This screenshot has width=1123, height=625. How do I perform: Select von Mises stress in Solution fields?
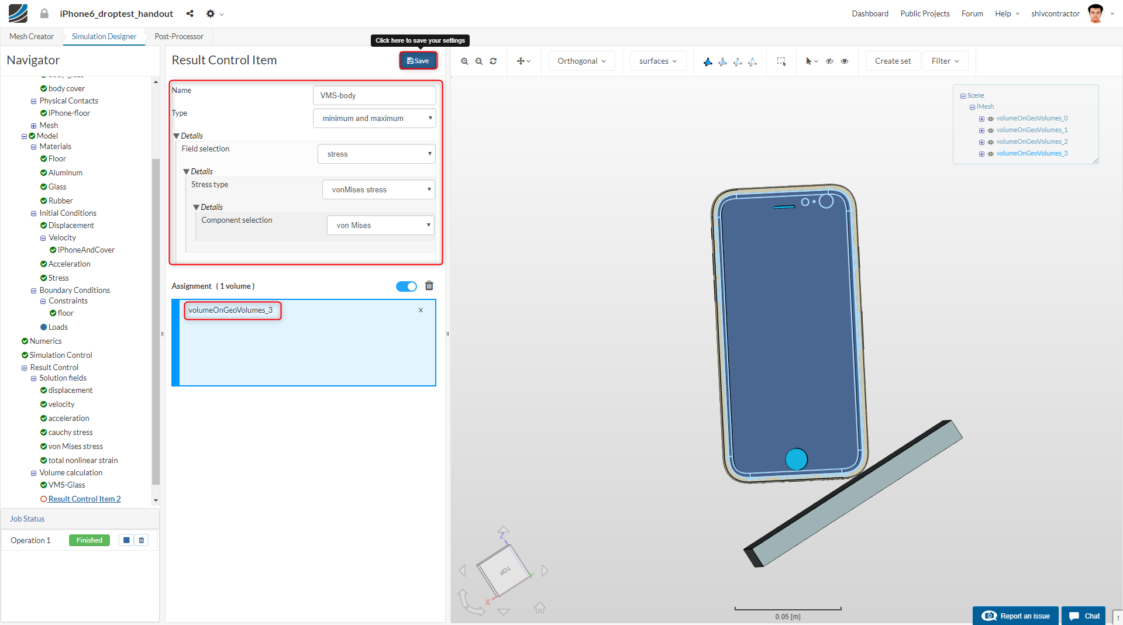[75, 446]
